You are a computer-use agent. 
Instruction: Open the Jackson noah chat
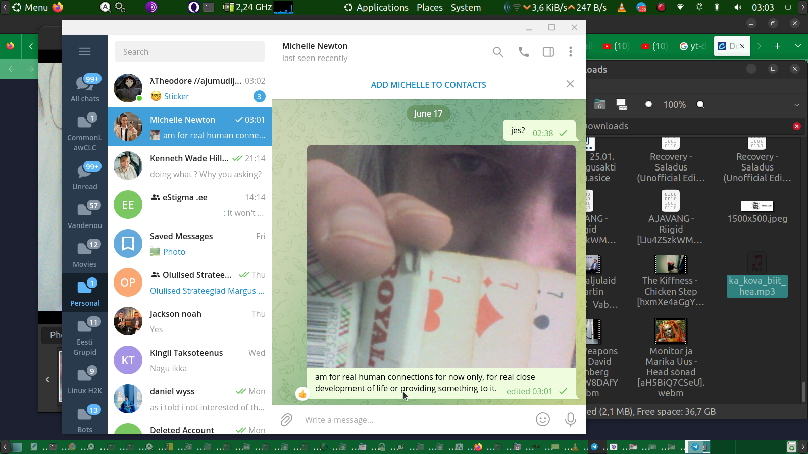(x=189, y=321)
